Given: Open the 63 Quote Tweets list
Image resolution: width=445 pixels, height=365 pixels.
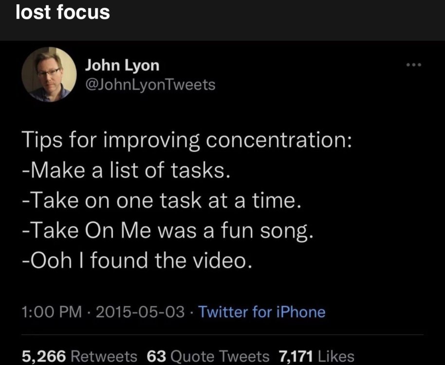Looking at the screenshot, I should click(208, 356).
